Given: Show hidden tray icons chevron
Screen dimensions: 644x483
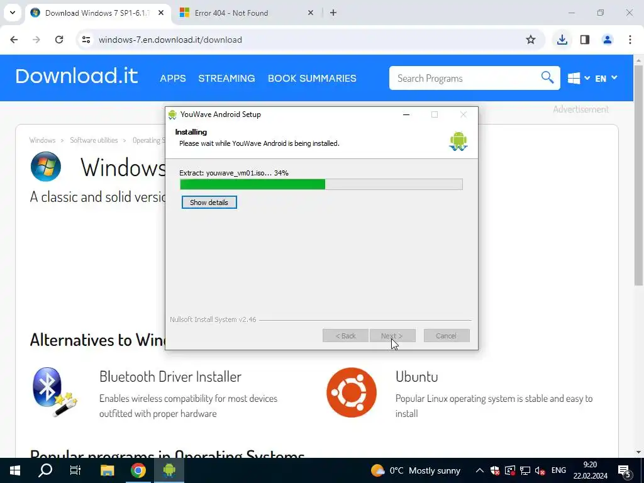Looking at the screenshot, I should [479, 470].
